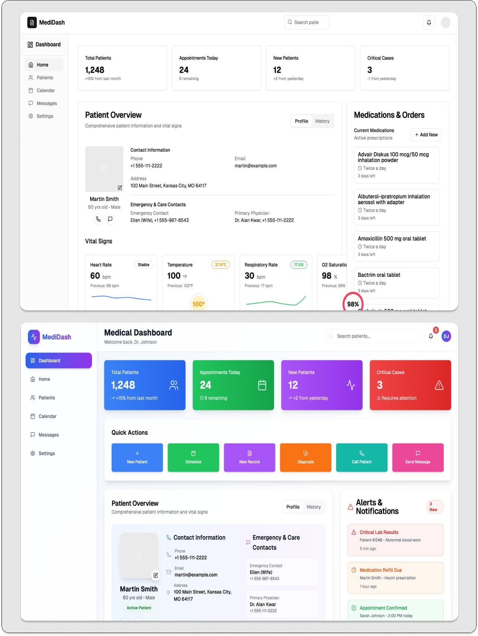Open the Albuterol-ipratropium inhalation medication card

[x=396, y=207]
